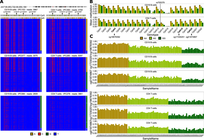Click the CpG12 x-axis label
This screenshot has width=204, height=140.
click(151, 30)
